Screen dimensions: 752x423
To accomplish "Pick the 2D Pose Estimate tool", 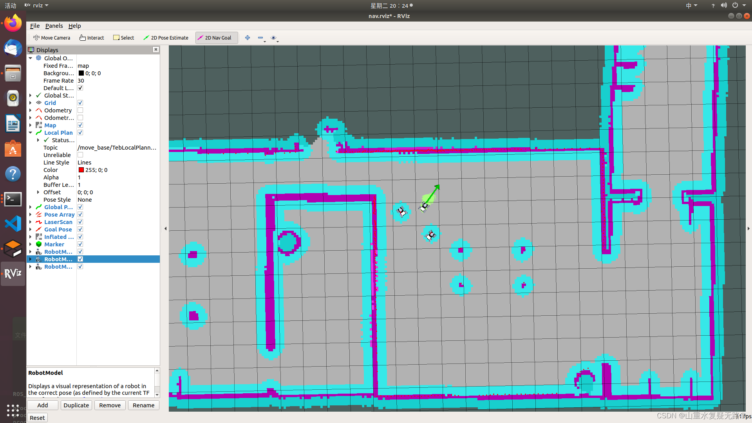I will (166, 38).
